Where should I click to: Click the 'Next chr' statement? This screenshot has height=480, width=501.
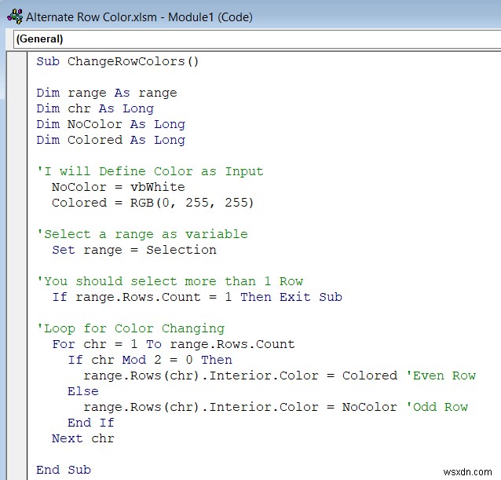tap(82, 438)
